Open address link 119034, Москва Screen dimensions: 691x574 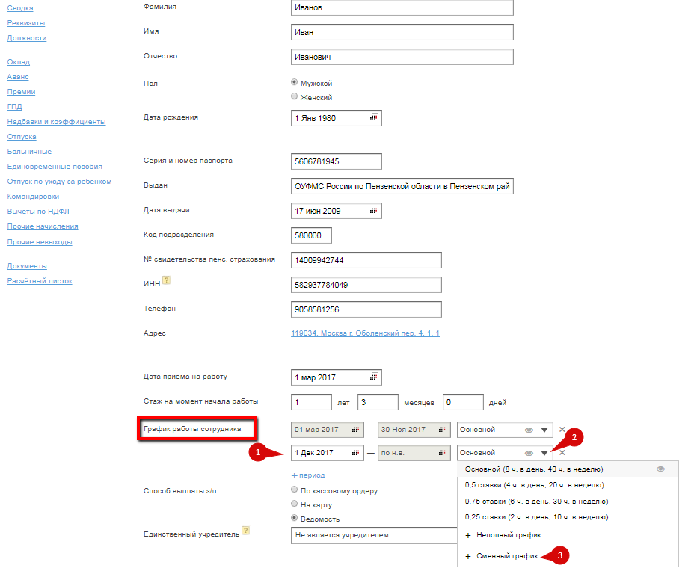pos(365,333)
